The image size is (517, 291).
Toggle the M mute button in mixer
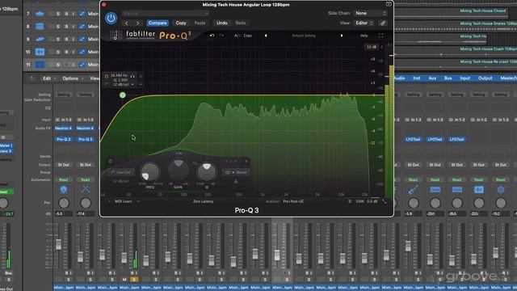click(124, 280)
